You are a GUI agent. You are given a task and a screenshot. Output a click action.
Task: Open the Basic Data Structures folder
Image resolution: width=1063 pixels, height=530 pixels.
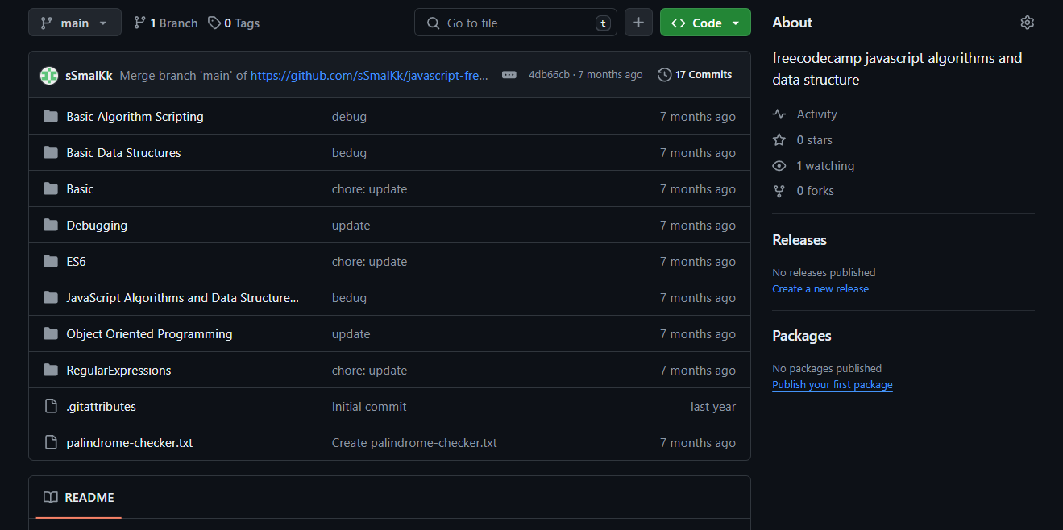click(x=123, y=153)
